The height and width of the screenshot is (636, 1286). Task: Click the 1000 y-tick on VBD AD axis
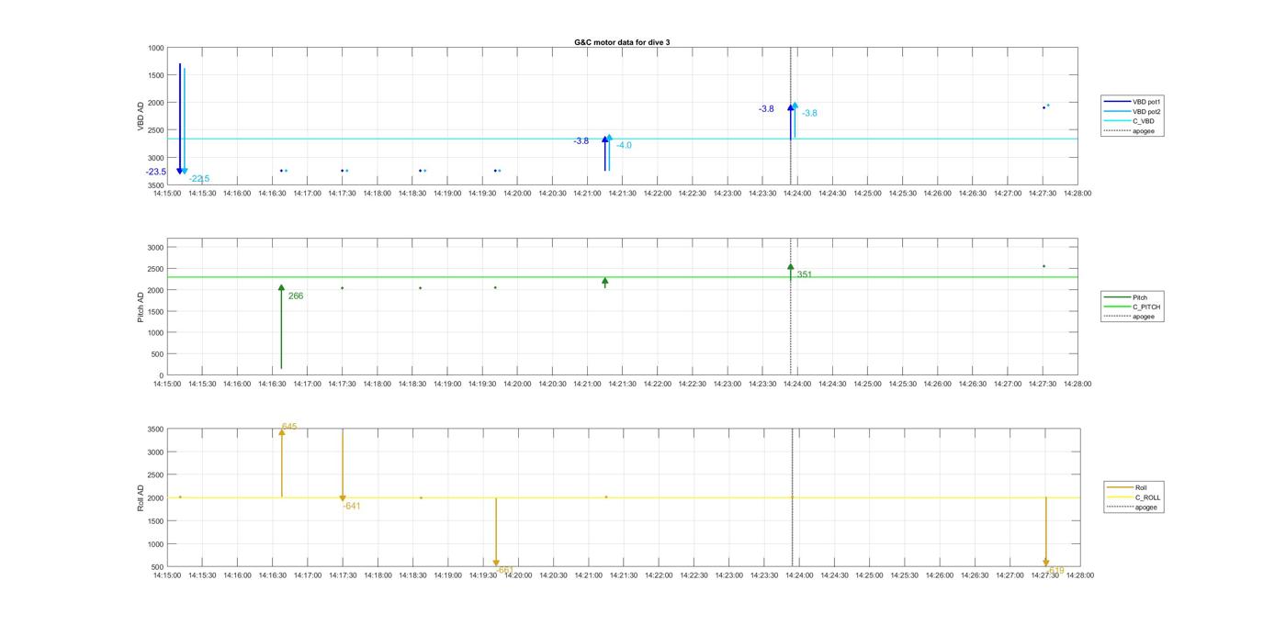[155, 48]
